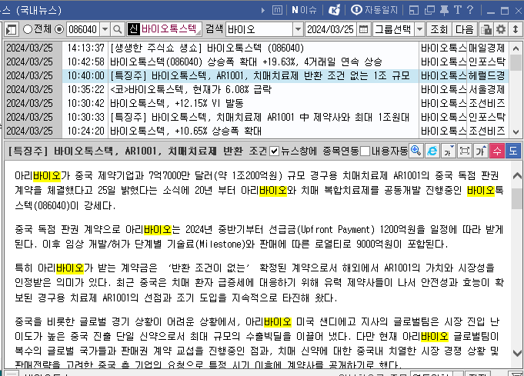The width and height of the screenshot is (524, 376).
Task: Click the 매일경제 source cell
Action: (x=487, y=48)
